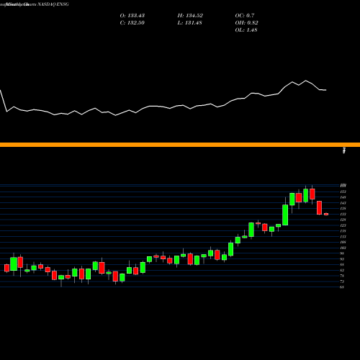Click the NASDAQ ENSG chart title
The image size is (360, 360).
coord(35,4)
